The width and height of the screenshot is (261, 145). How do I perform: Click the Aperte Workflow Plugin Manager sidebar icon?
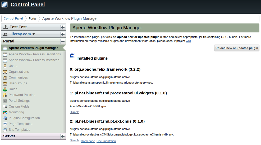pos(5,48)
